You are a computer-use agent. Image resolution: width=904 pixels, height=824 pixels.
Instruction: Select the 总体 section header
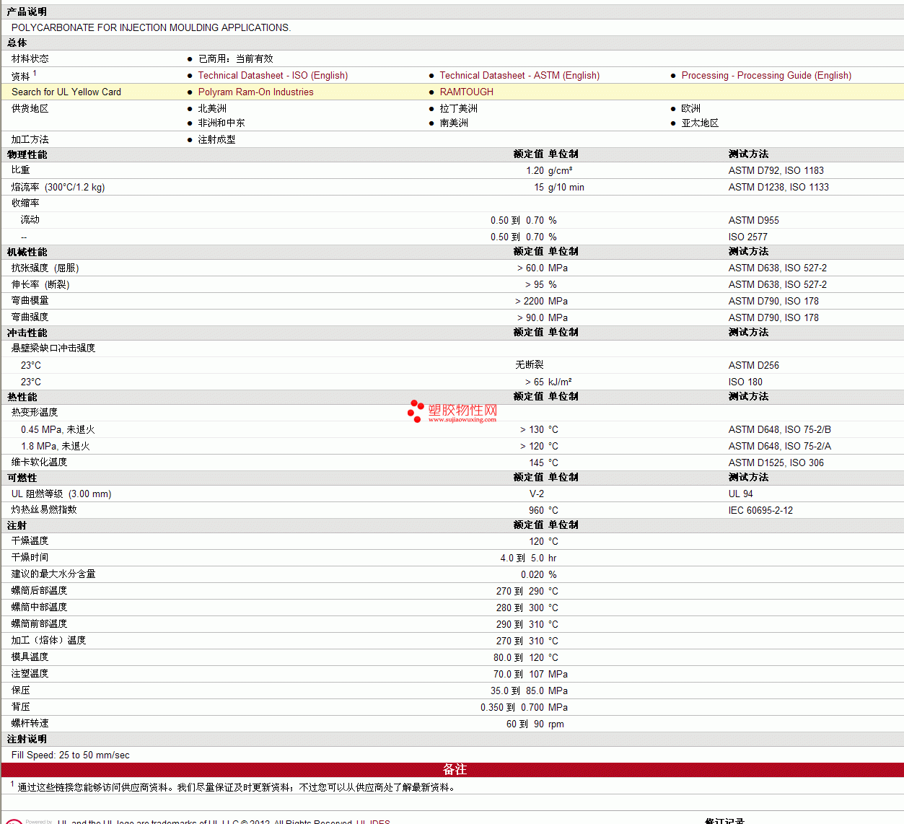coord(17,43)
